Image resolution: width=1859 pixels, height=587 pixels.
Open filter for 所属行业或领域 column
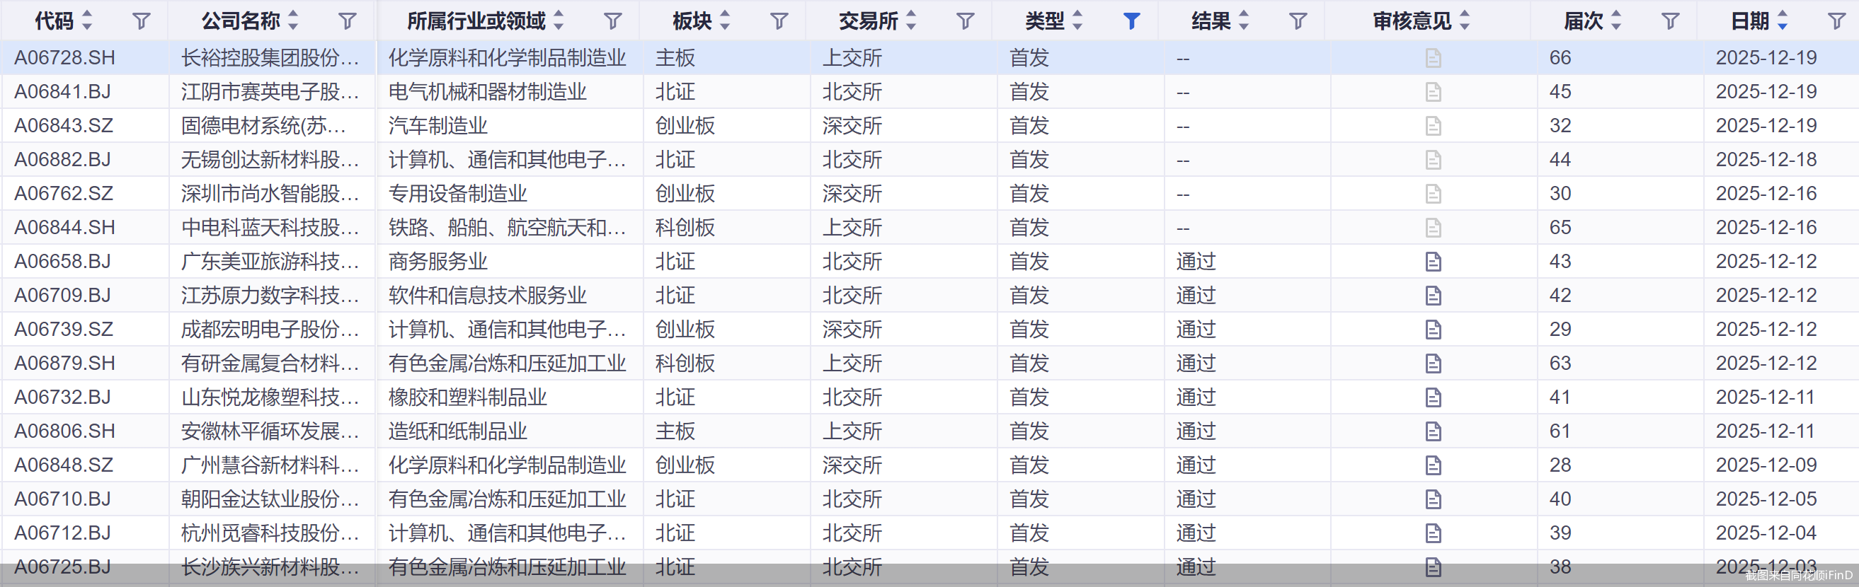click(x=612, y=22)
